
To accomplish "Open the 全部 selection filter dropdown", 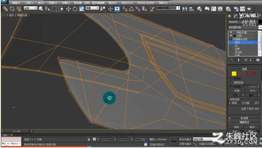I will 30,8.
